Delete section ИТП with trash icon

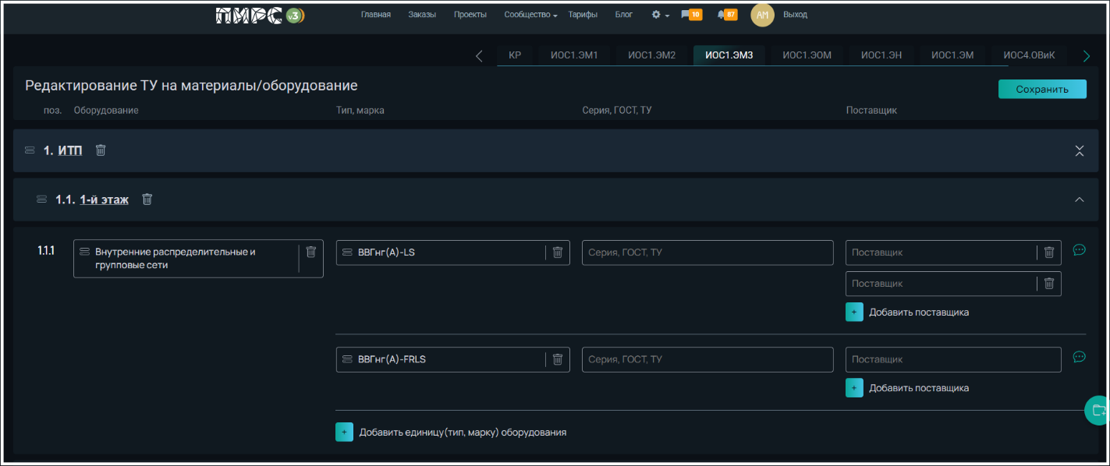pos(101,150)
